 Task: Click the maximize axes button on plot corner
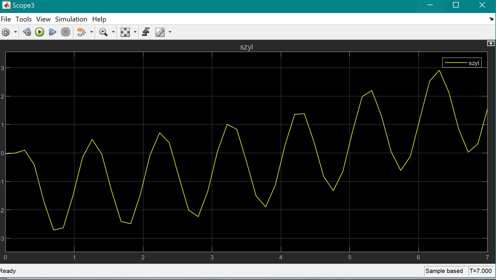click(491, 43)
